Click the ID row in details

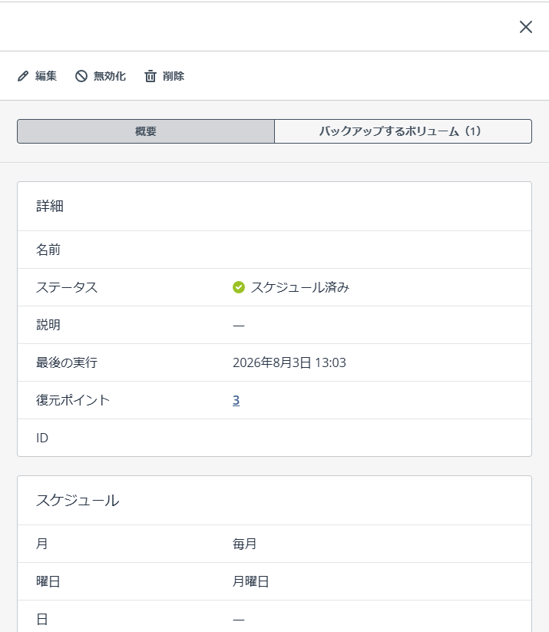(x=275, y=438)
